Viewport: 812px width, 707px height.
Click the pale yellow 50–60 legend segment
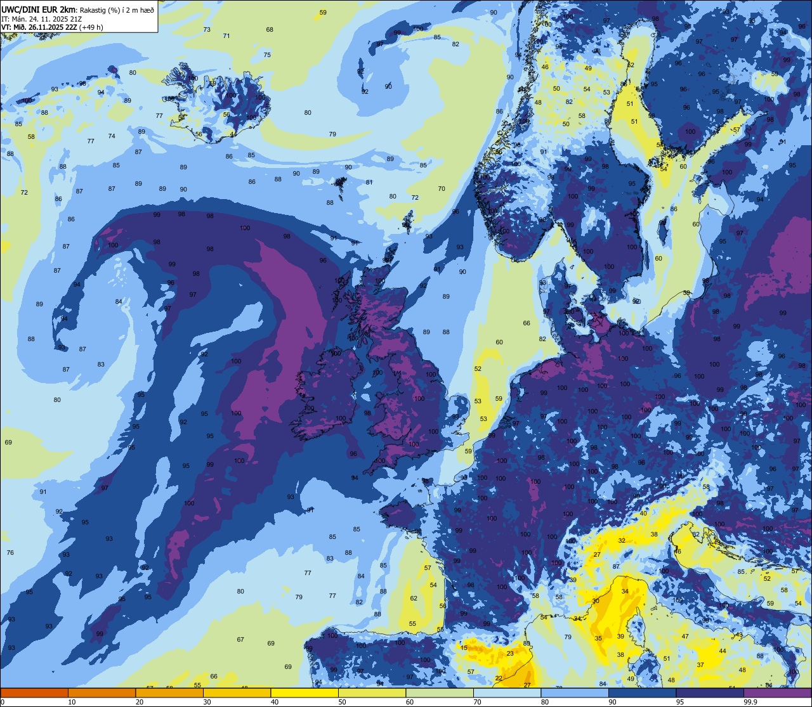(372, 693)
